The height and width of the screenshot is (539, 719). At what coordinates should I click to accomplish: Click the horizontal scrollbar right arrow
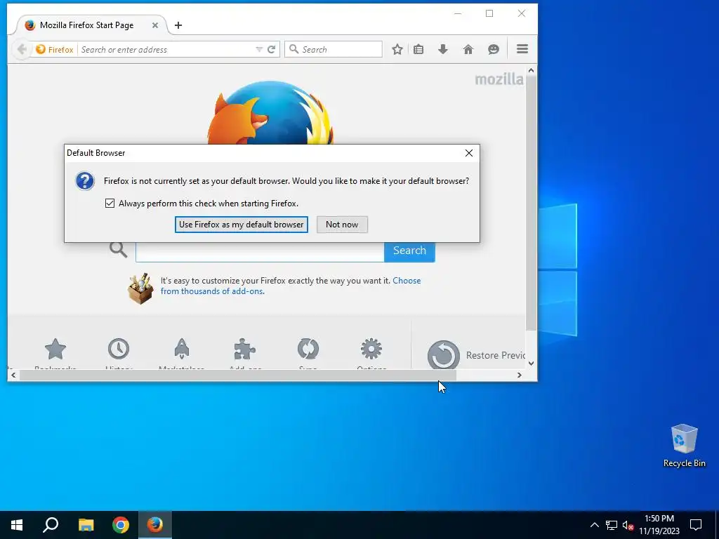(519, 375)
